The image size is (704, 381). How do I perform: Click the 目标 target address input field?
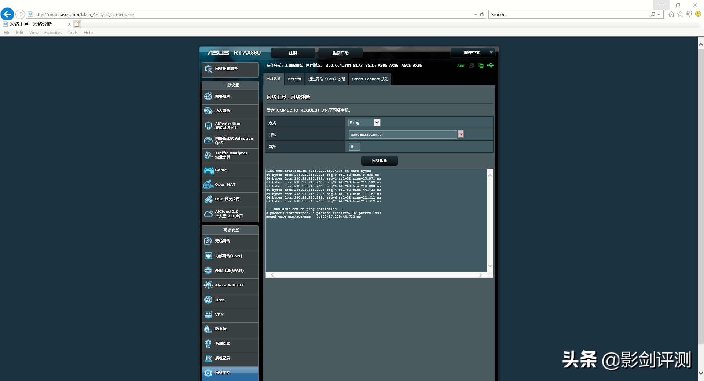[x=403, y=134]
